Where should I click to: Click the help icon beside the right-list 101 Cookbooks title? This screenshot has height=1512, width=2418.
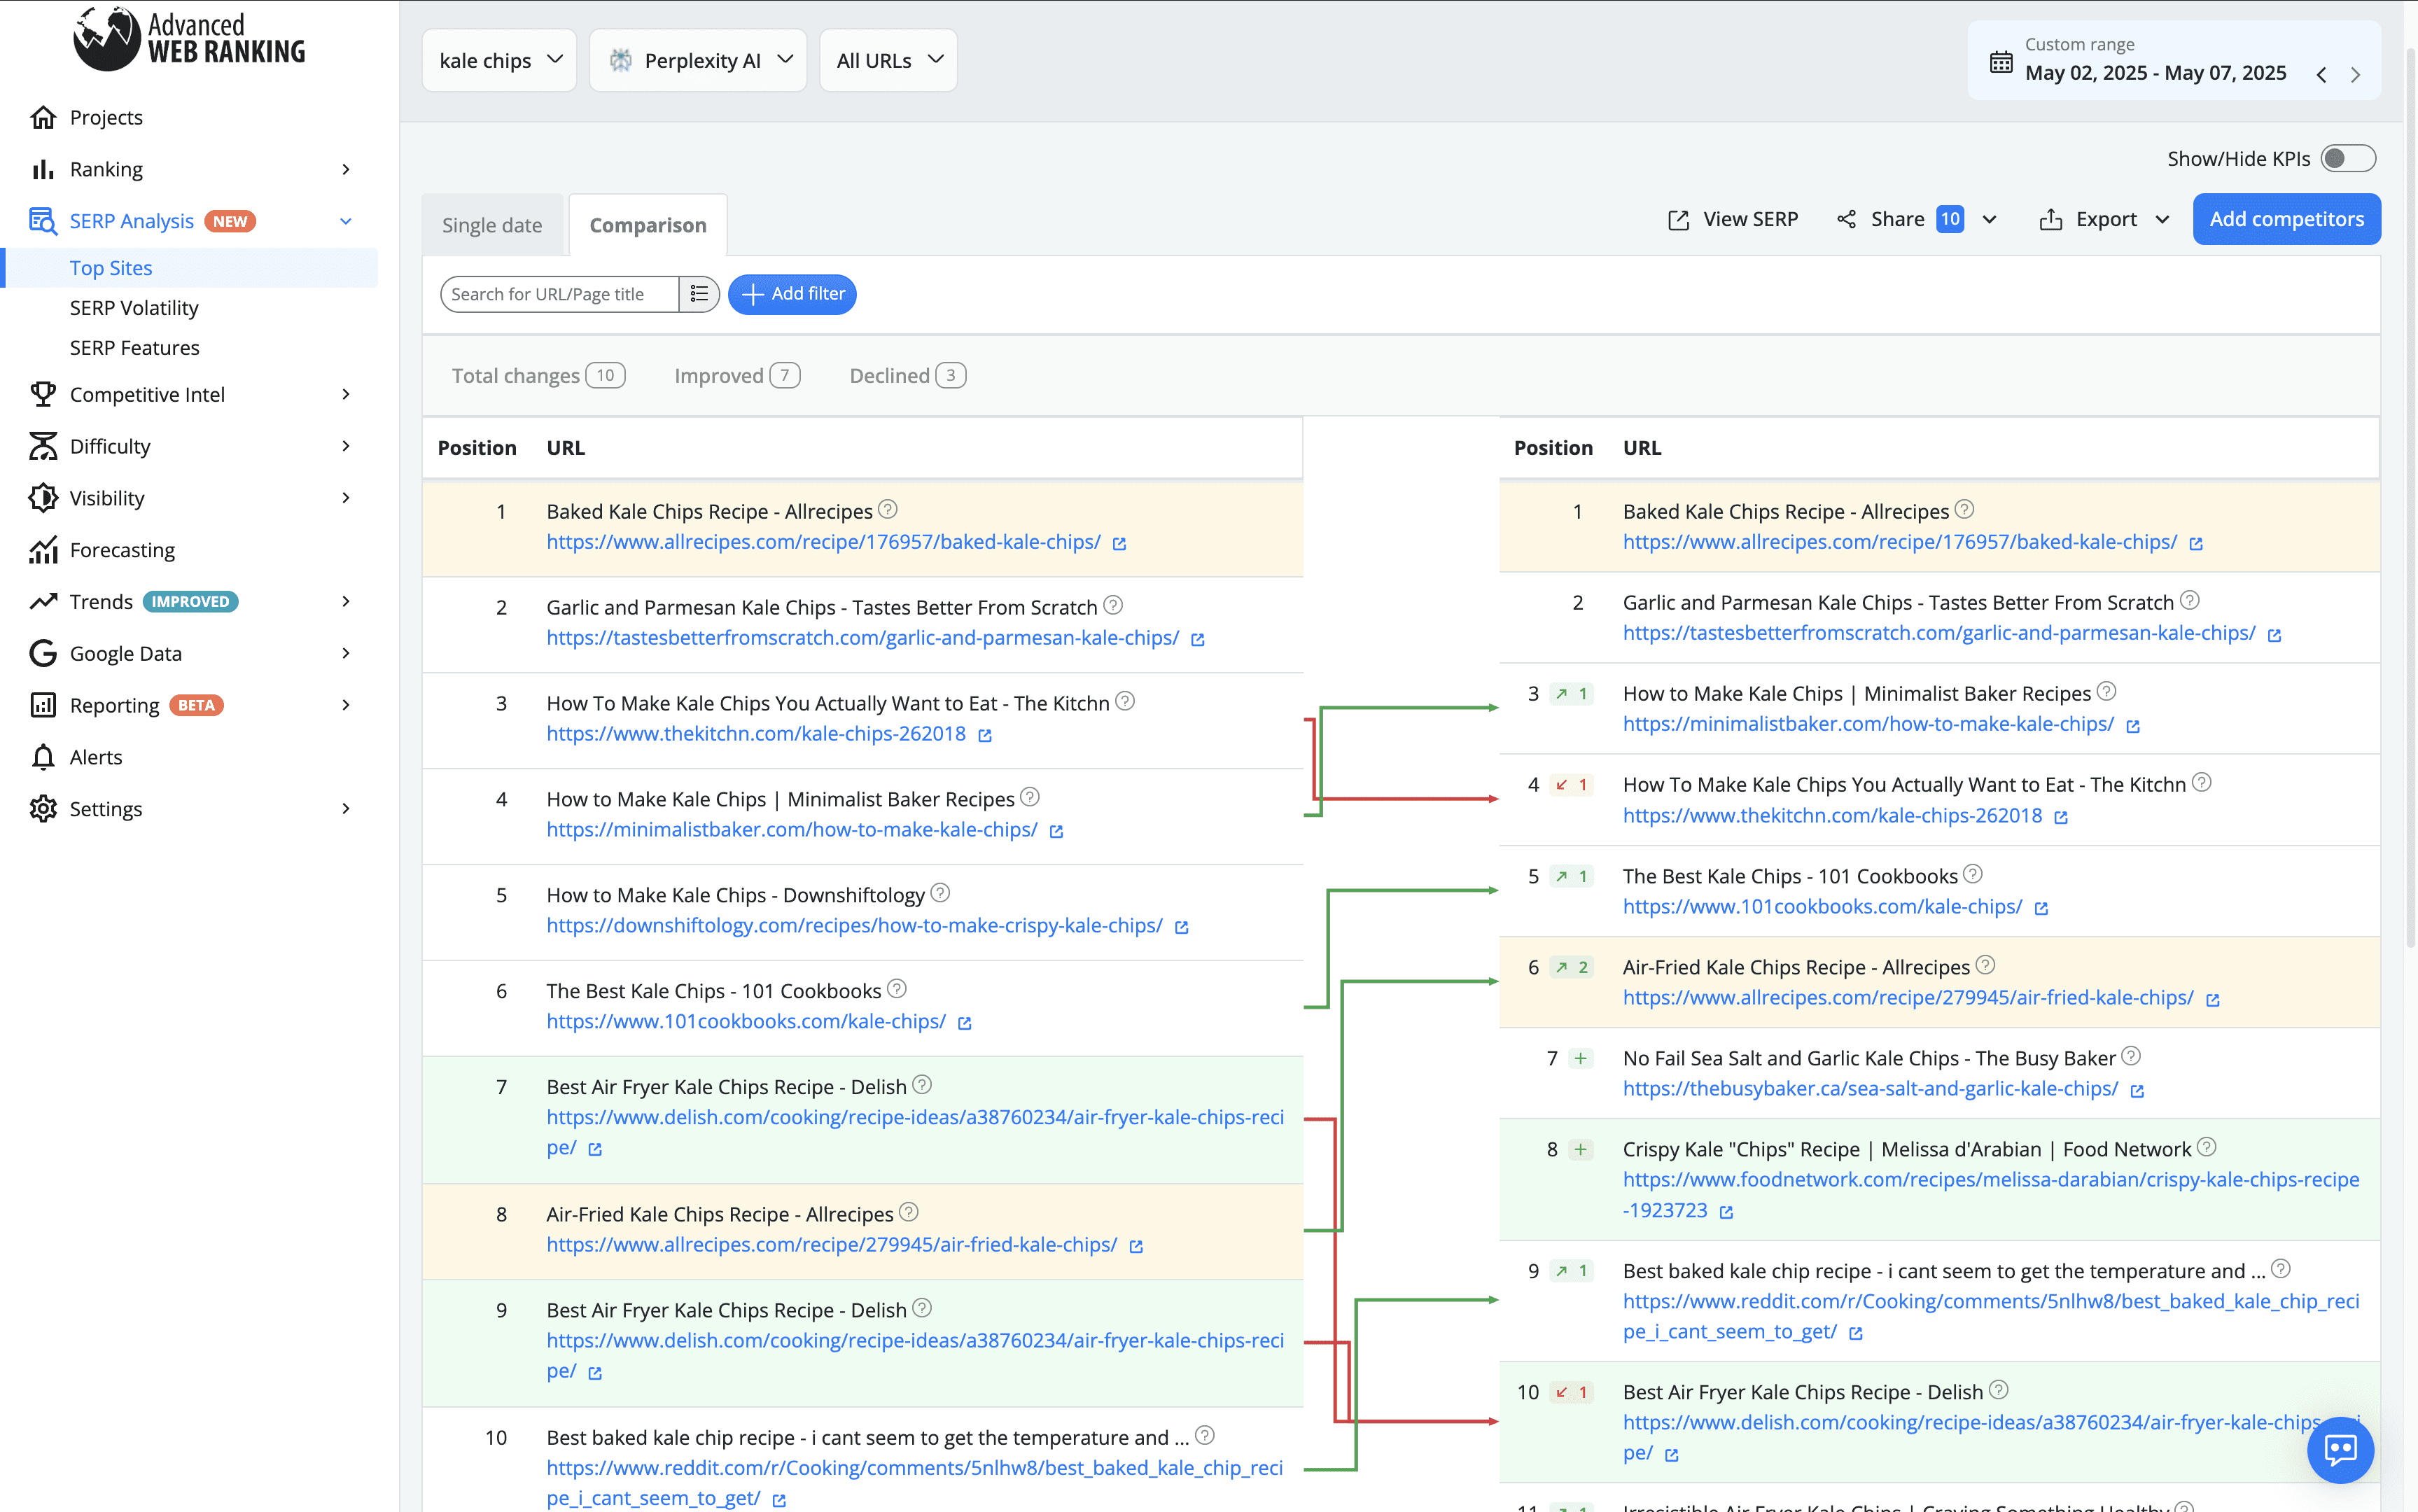1972,874
